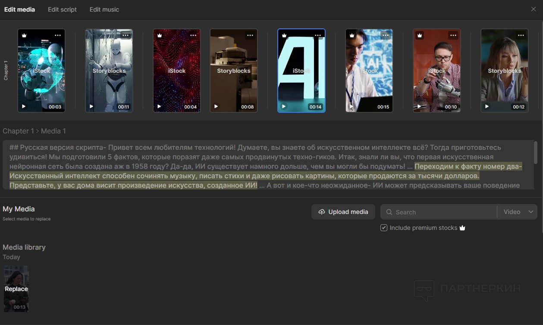Screen dimensions: 543x325
Task: Click the script text scrollbar
Action: click(x=536, y=152)
